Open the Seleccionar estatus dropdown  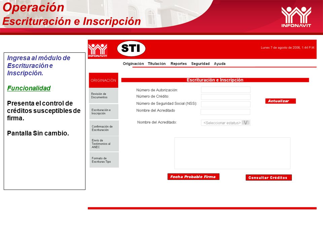click(x=226, y=123)
